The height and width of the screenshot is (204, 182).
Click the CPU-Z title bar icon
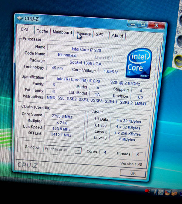pos(20,18)
